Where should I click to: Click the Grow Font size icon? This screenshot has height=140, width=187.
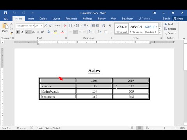(46, 26)
